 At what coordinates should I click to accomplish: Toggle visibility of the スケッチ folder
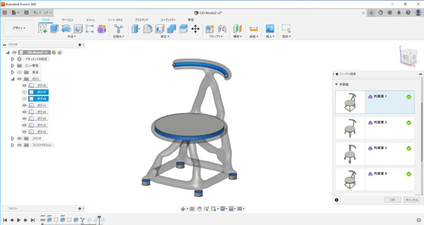19,138
